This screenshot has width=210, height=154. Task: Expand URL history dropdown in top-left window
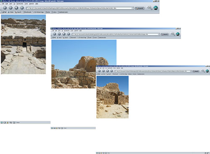tap(132, 8)
